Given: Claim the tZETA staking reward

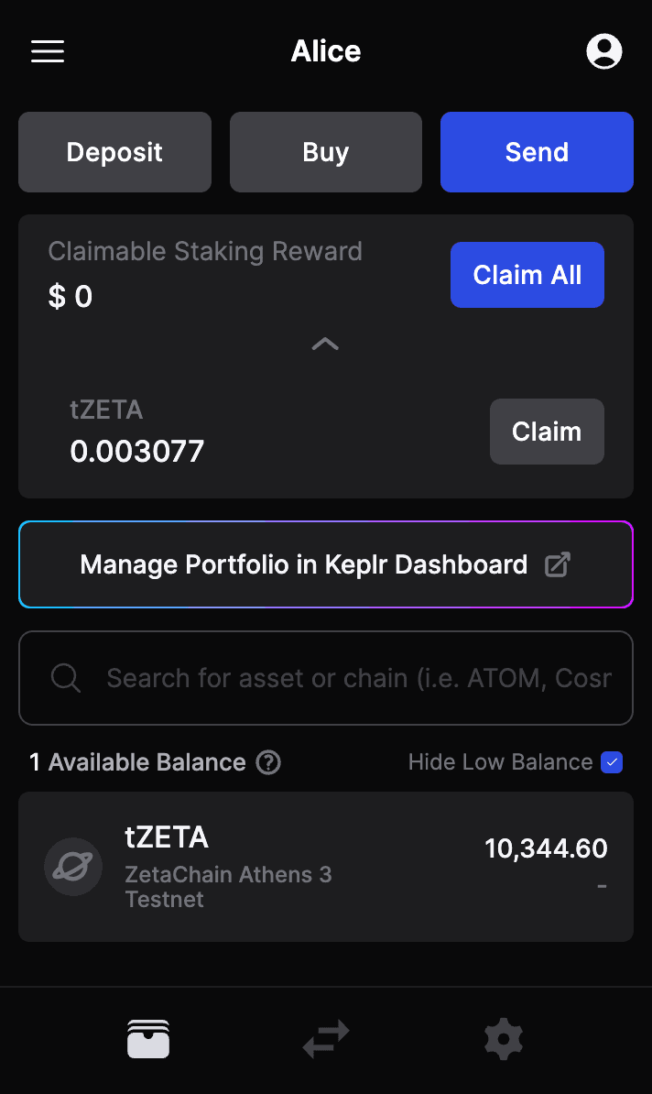Looking at the screenshot, I should click(x=547, y=432).
